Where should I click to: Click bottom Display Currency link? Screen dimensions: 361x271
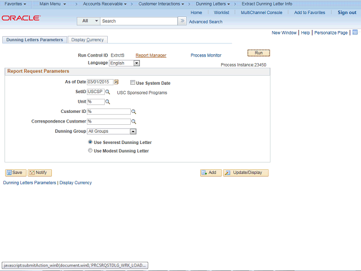[76, 183]
